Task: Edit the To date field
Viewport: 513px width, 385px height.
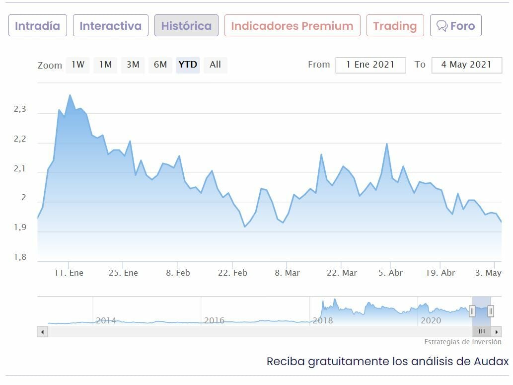Action: coord(466,65)
